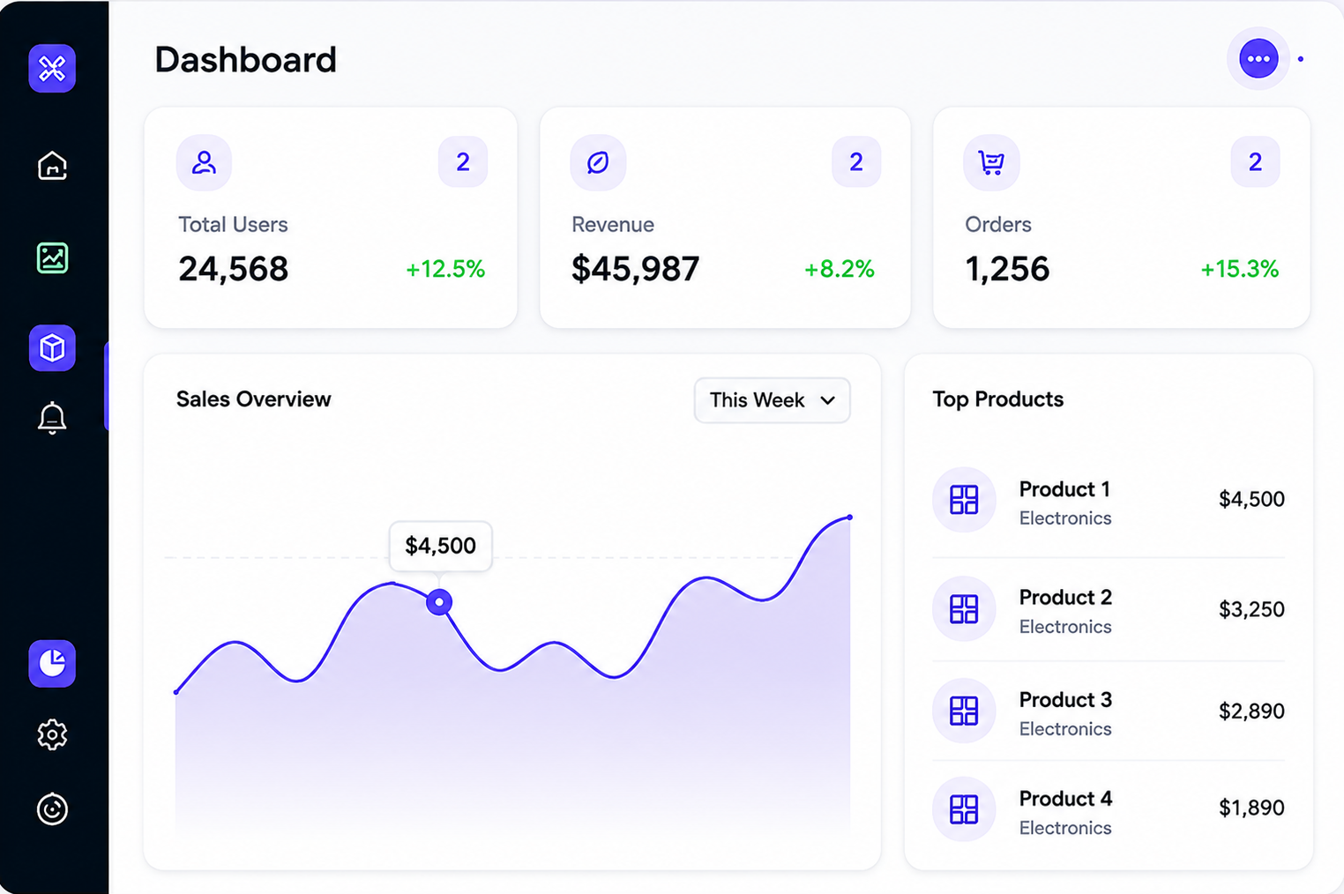Select the Product 2 name
The width and height of the screenshot is (1344, 894).
[1065, 598]
